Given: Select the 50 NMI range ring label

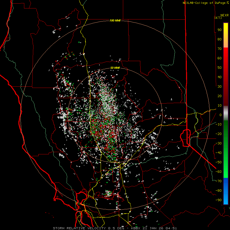Looking at the screenshot, I should (x=115, y=68).
